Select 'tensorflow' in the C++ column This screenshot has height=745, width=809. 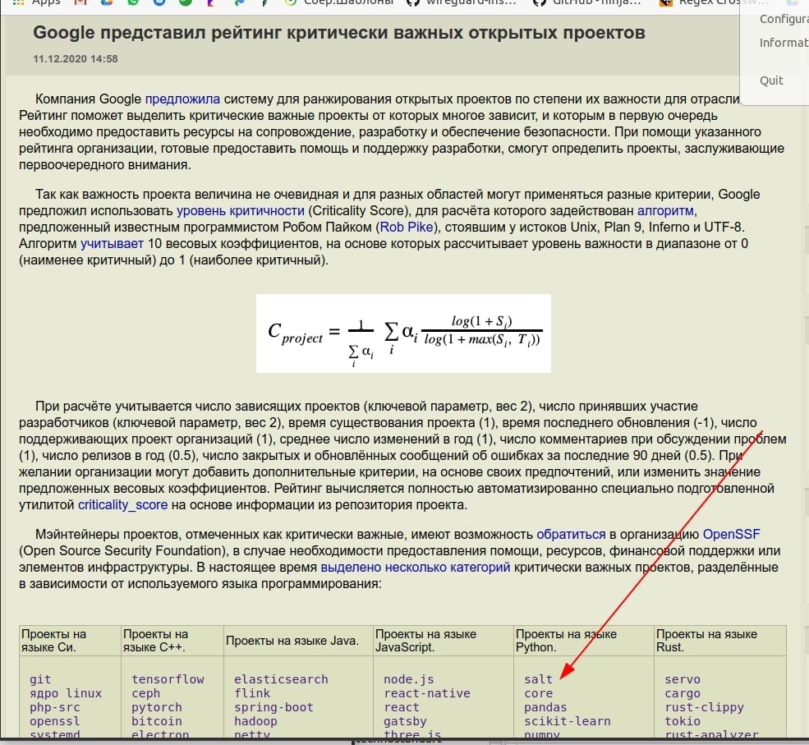(168, 679)
